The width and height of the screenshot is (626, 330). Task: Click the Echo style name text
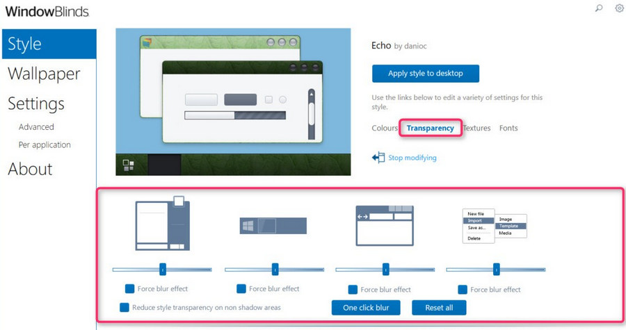click(381, 45)
